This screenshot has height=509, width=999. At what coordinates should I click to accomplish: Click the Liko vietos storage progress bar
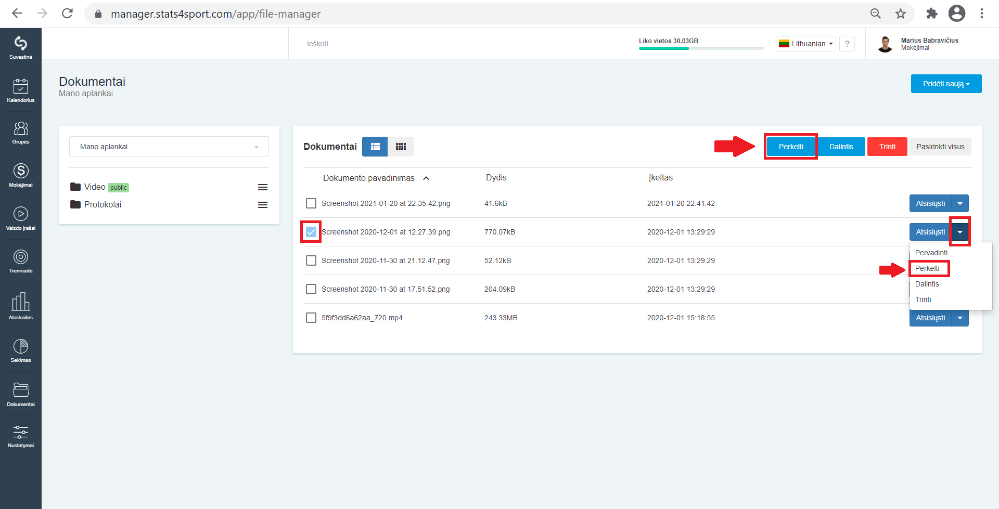click(x=701, y=48)
